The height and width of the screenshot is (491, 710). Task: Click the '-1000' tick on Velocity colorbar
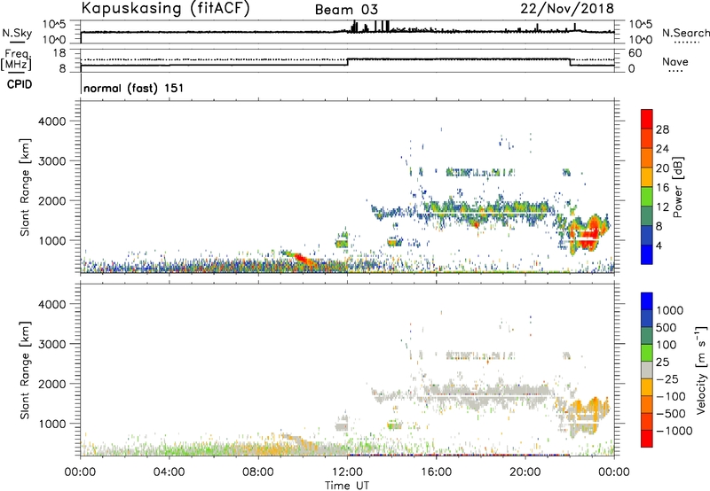[674, 431]
